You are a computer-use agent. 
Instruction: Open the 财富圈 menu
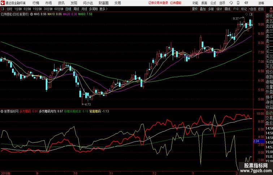coord(104,3)
